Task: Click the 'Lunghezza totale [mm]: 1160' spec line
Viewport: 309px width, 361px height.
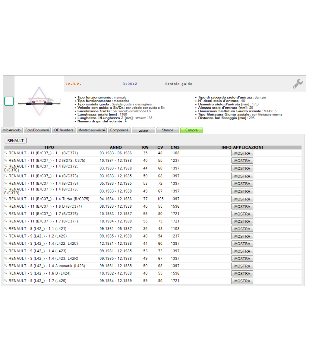Action: coord(102,114)
